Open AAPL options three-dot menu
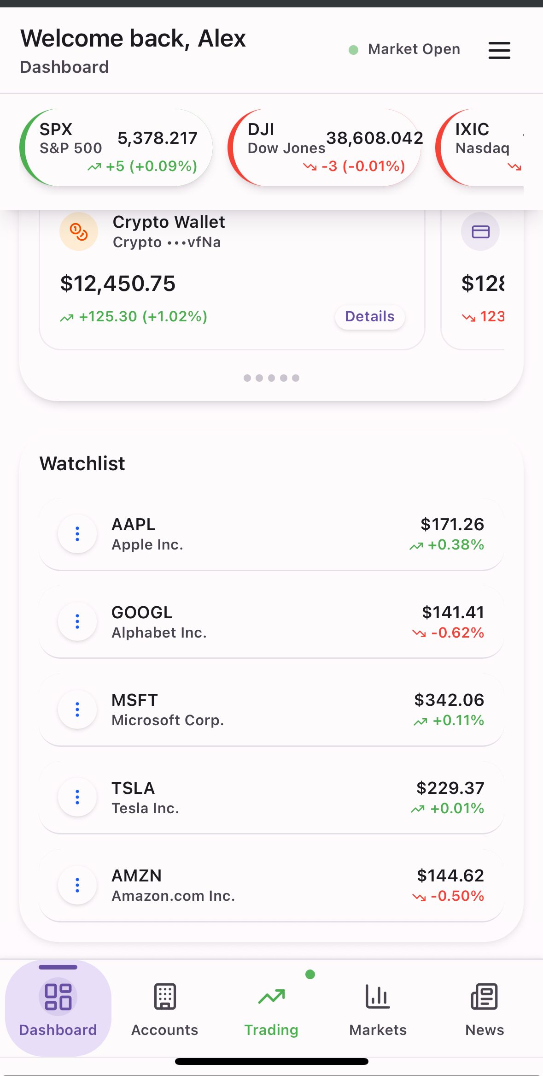Image resolution: width=543 pixels, height=1076 pixels. [77, 534]
